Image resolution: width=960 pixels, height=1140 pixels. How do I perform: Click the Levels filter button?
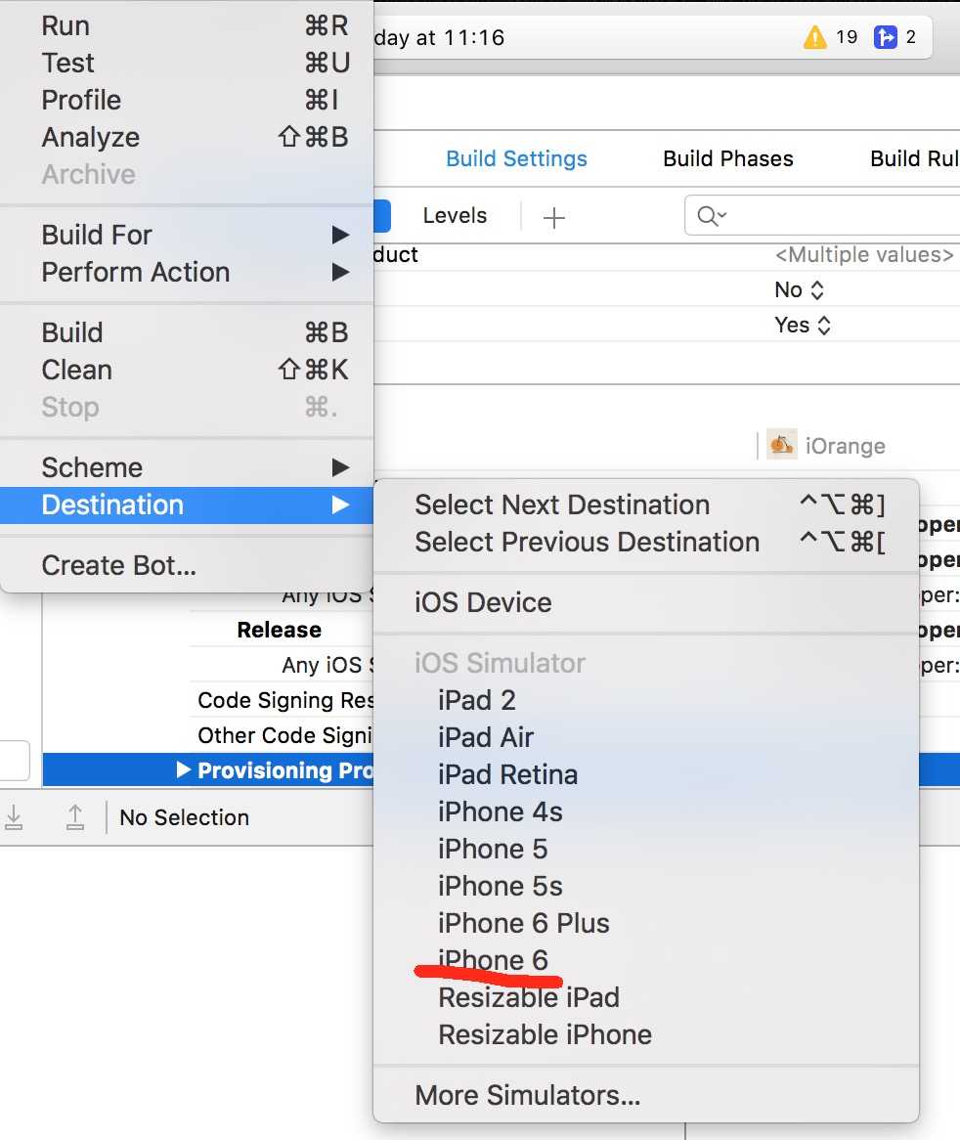click(455, 216)
